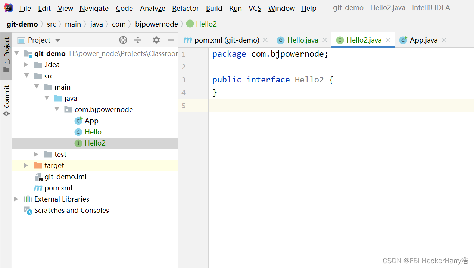Open the VCS menu
Screen dimensions: 474x268
point(255,8)
